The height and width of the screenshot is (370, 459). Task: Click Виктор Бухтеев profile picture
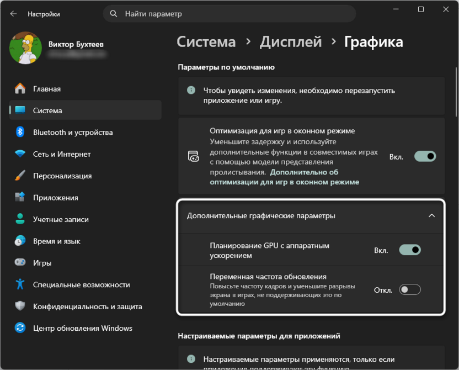tap(26, 48)
